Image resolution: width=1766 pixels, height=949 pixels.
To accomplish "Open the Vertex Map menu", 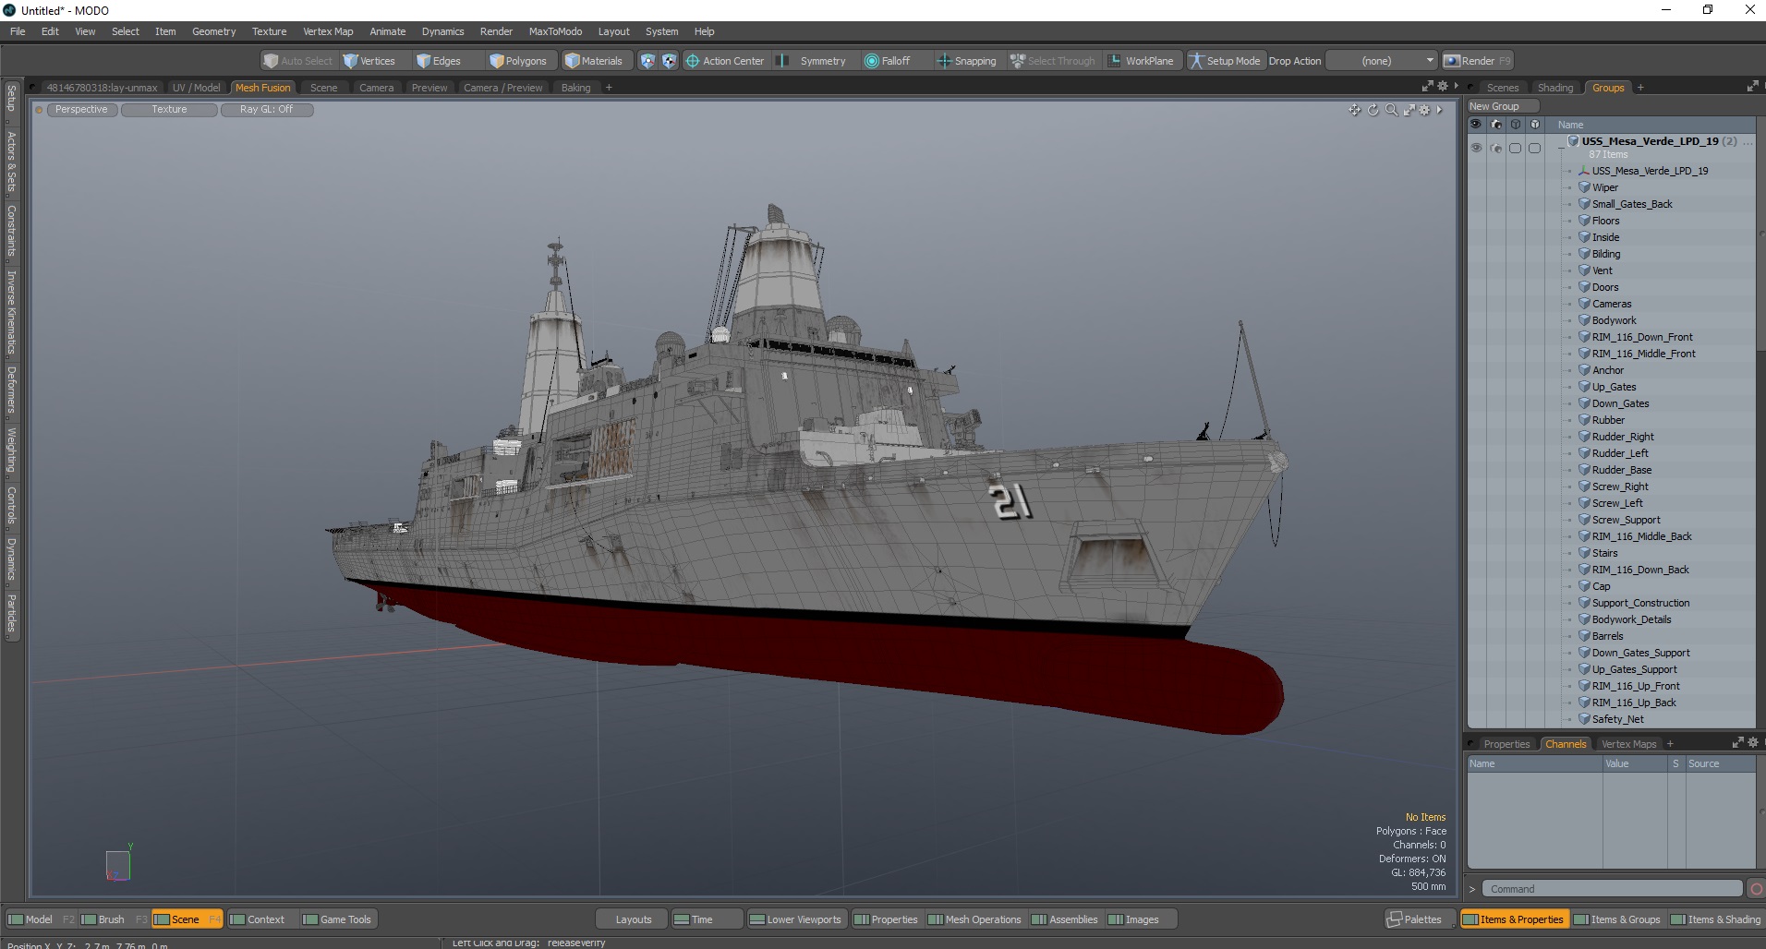I will [328, 31].
